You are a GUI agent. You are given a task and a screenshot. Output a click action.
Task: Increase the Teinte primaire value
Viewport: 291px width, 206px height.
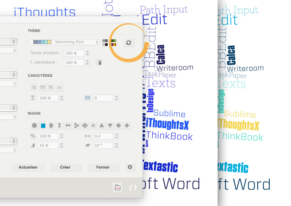pyautogui.click(x=87, y=52)
